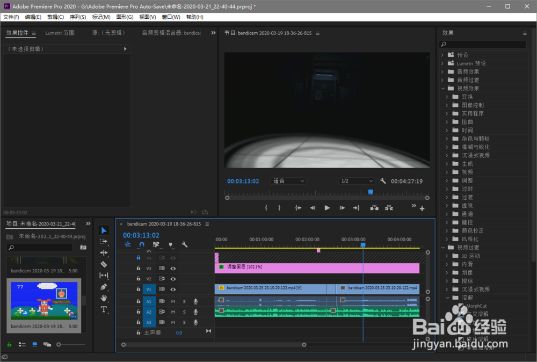The width and height of the screenshot is (537, 362).
Task: Click the timeline timecode 00:03:13:02
Action: tap(141, 235)
